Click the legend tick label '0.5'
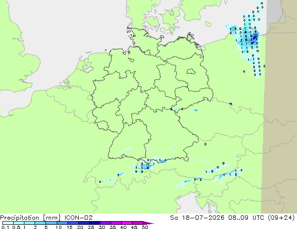 click(16, 227)
